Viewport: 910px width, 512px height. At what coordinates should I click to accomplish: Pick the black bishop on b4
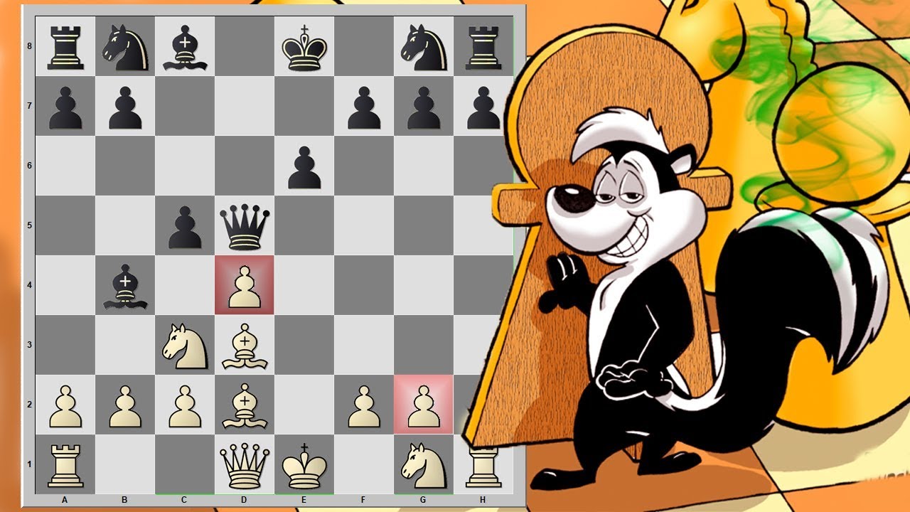[125, 286]
